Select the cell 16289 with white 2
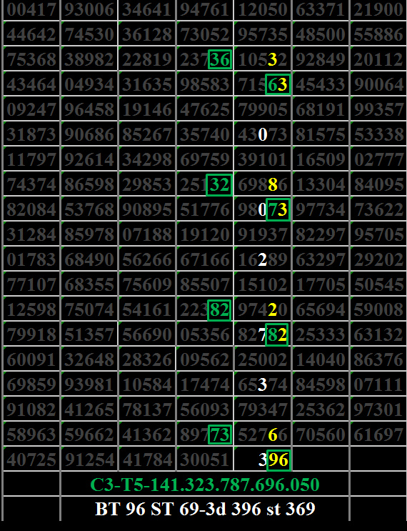Image resolution: width=407 pixels, height=531 pixels. click(263, 259)
